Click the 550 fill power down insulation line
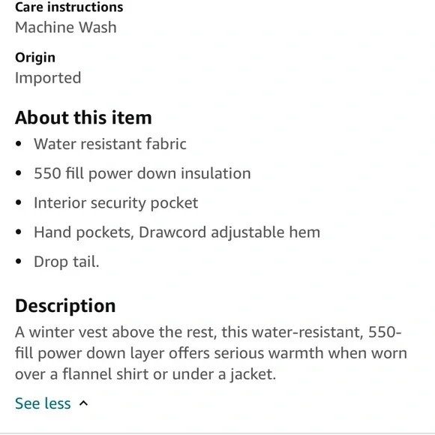The image size is (435, 435). 142,174
